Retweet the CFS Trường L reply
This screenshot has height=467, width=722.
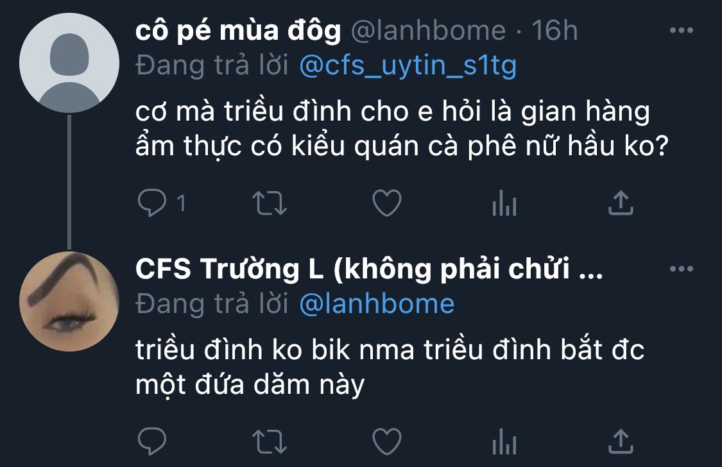270,442
